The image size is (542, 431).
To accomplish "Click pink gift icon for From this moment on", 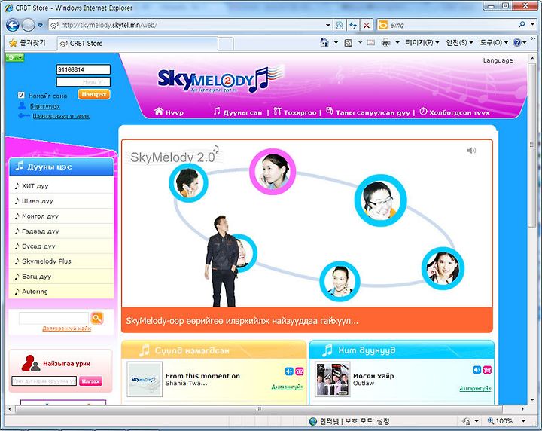I will [300, 371].
